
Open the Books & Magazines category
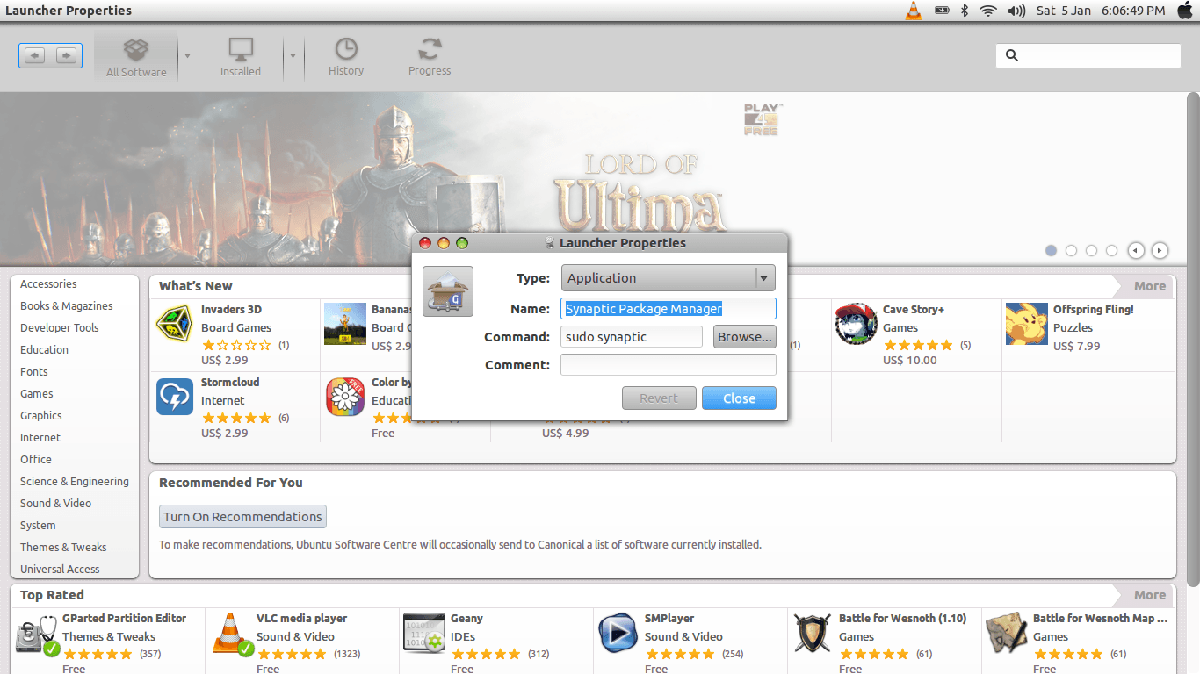pos(67,306)
